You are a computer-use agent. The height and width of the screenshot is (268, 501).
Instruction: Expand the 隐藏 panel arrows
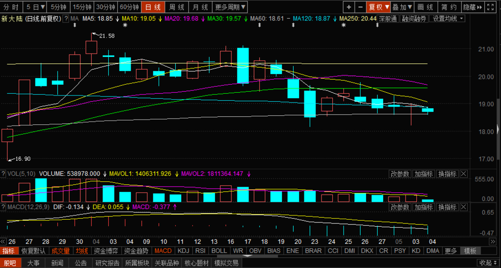click(473, 7)
